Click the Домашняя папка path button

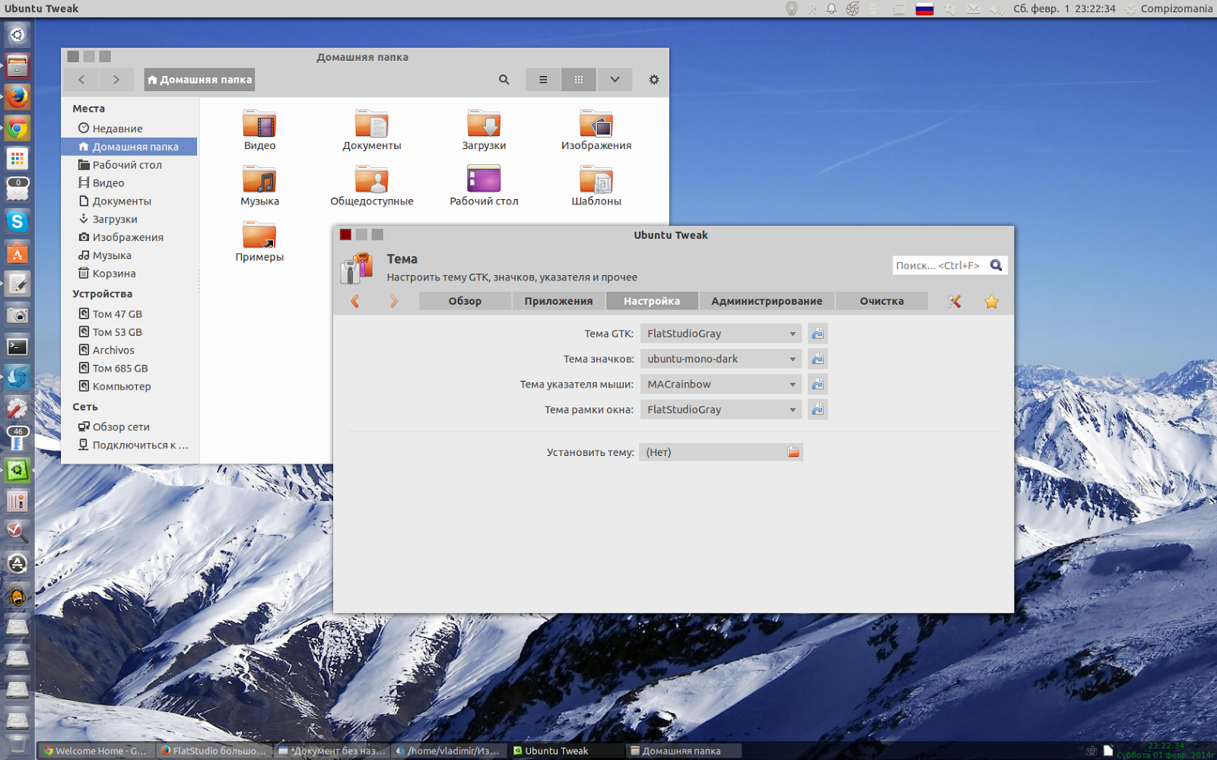[199, 80]
